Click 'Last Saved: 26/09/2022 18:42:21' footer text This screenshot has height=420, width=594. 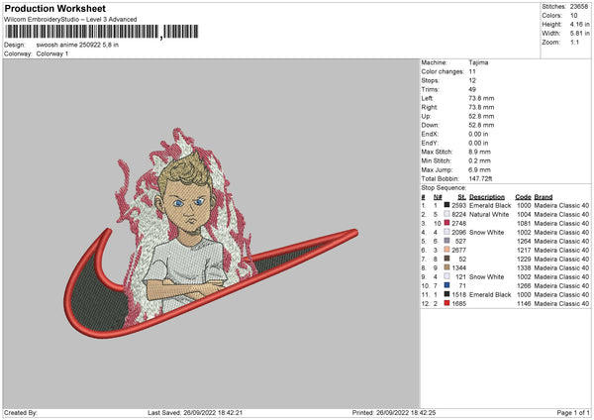pyautogui.click(x=195, y=412)
